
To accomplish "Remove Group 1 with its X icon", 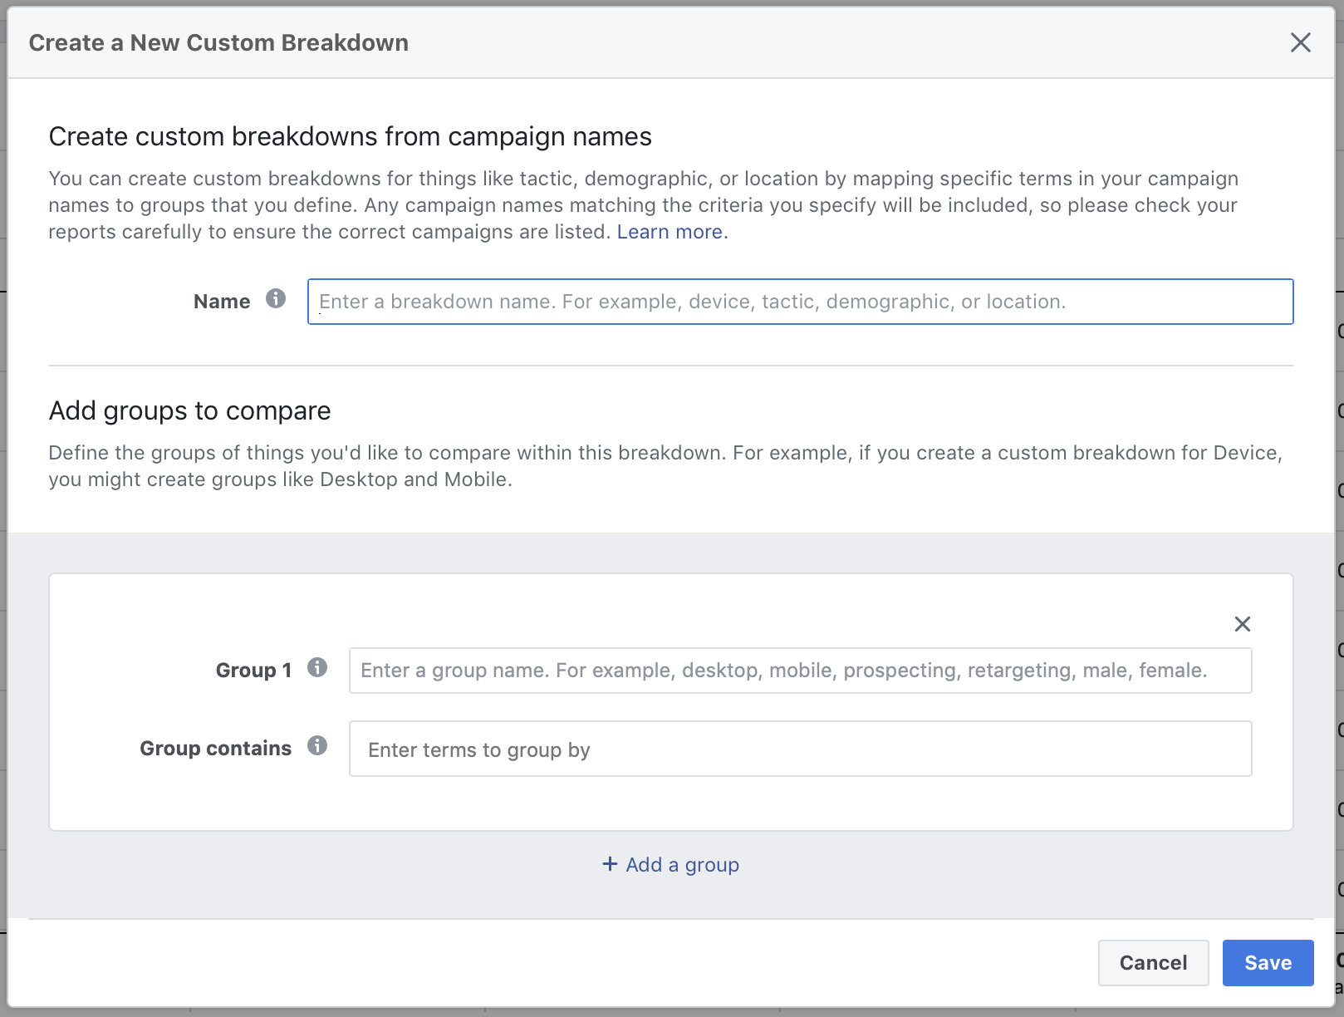I will click(1242, 624).
